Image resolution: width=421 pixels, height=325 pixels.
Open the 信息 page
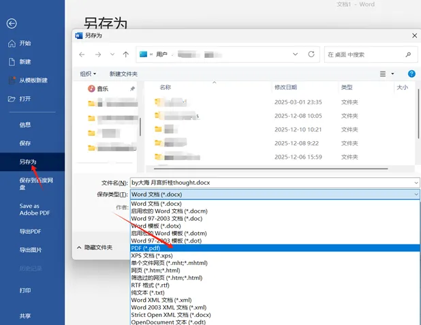coord(25,125)
